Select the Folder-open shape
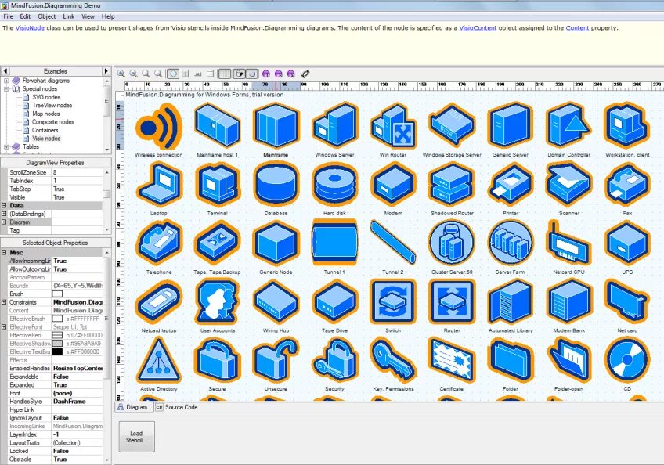The image size is (664, 465). pyautogui.click(x=568, y=360)
